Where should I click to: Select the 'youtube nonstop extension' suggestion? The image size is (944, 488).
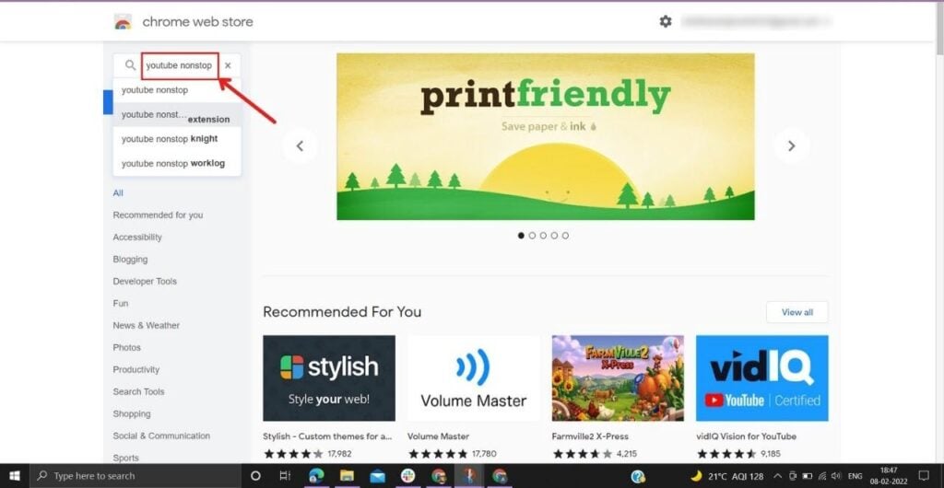tap(177, 115)
